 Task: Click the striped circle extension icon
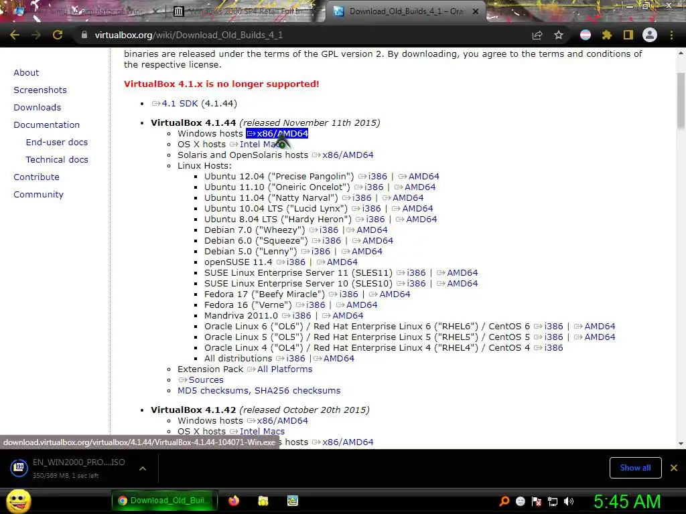(586, 35)
